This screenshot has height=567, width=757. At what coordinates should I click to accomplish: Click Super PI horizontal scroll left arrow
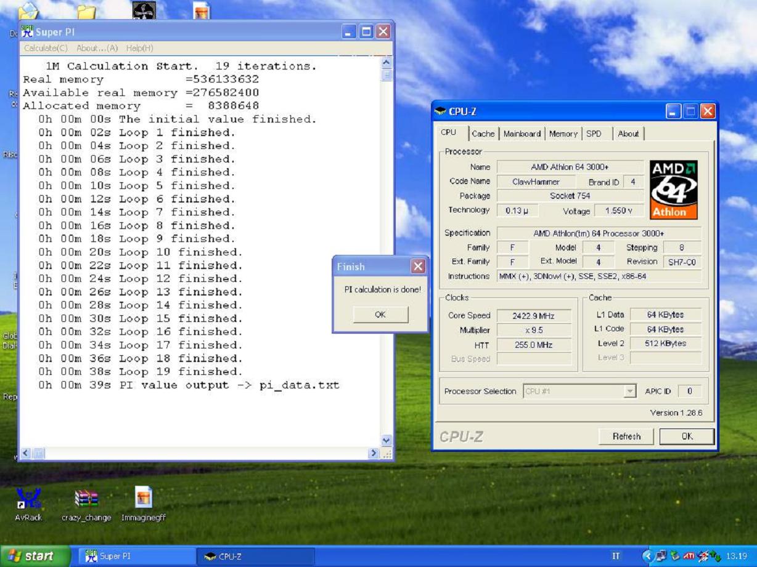pos(26,454)
